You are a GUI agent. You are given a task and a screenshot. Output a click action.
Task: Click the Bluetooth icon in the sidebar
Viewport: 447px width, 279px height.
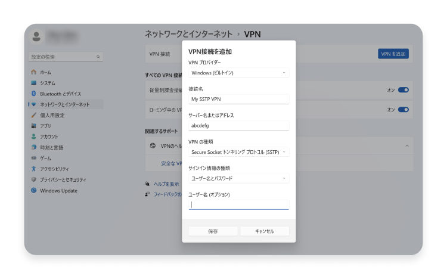tap(33, 94)
